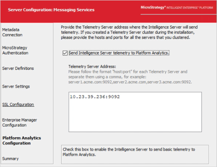Click the Telemetry Server Address text box

coord(135,112)
